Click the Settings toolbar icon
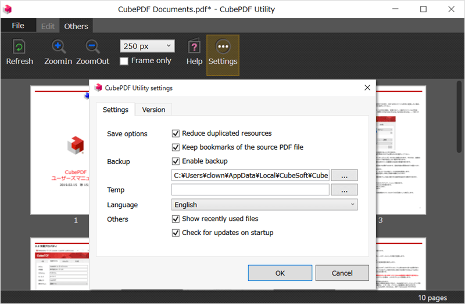 click(223, 46)
